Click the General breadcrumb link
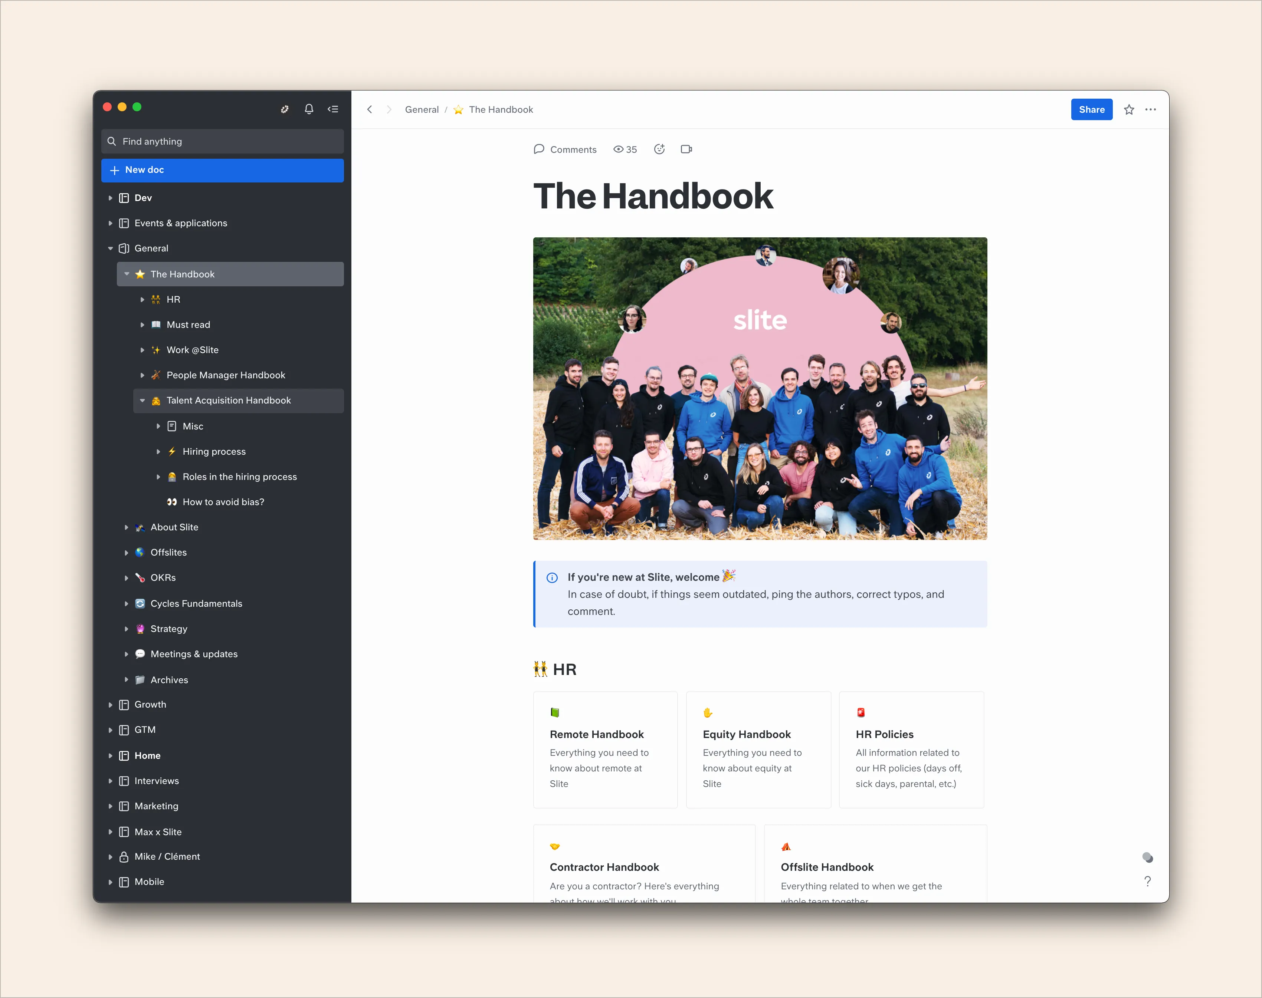Image resolution: width=1262 pixels, height=998 pixels. click(x=422, y=110)
